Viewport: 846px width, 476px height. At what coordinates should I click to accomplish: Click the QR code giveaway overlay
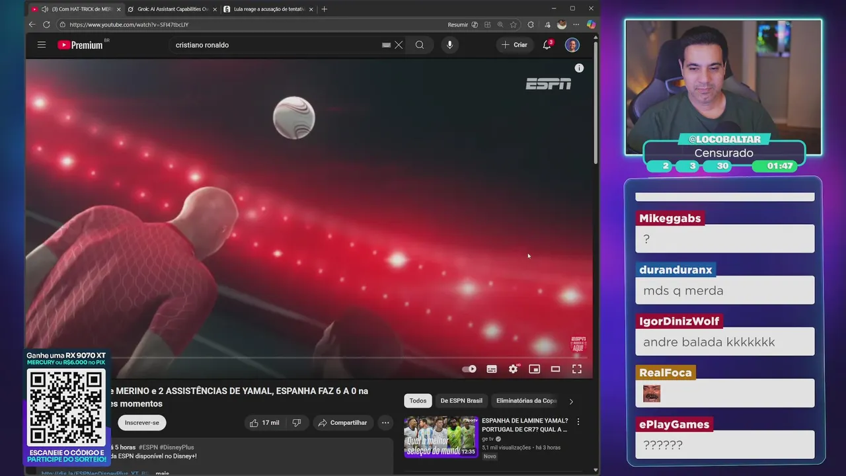point(66,407)
